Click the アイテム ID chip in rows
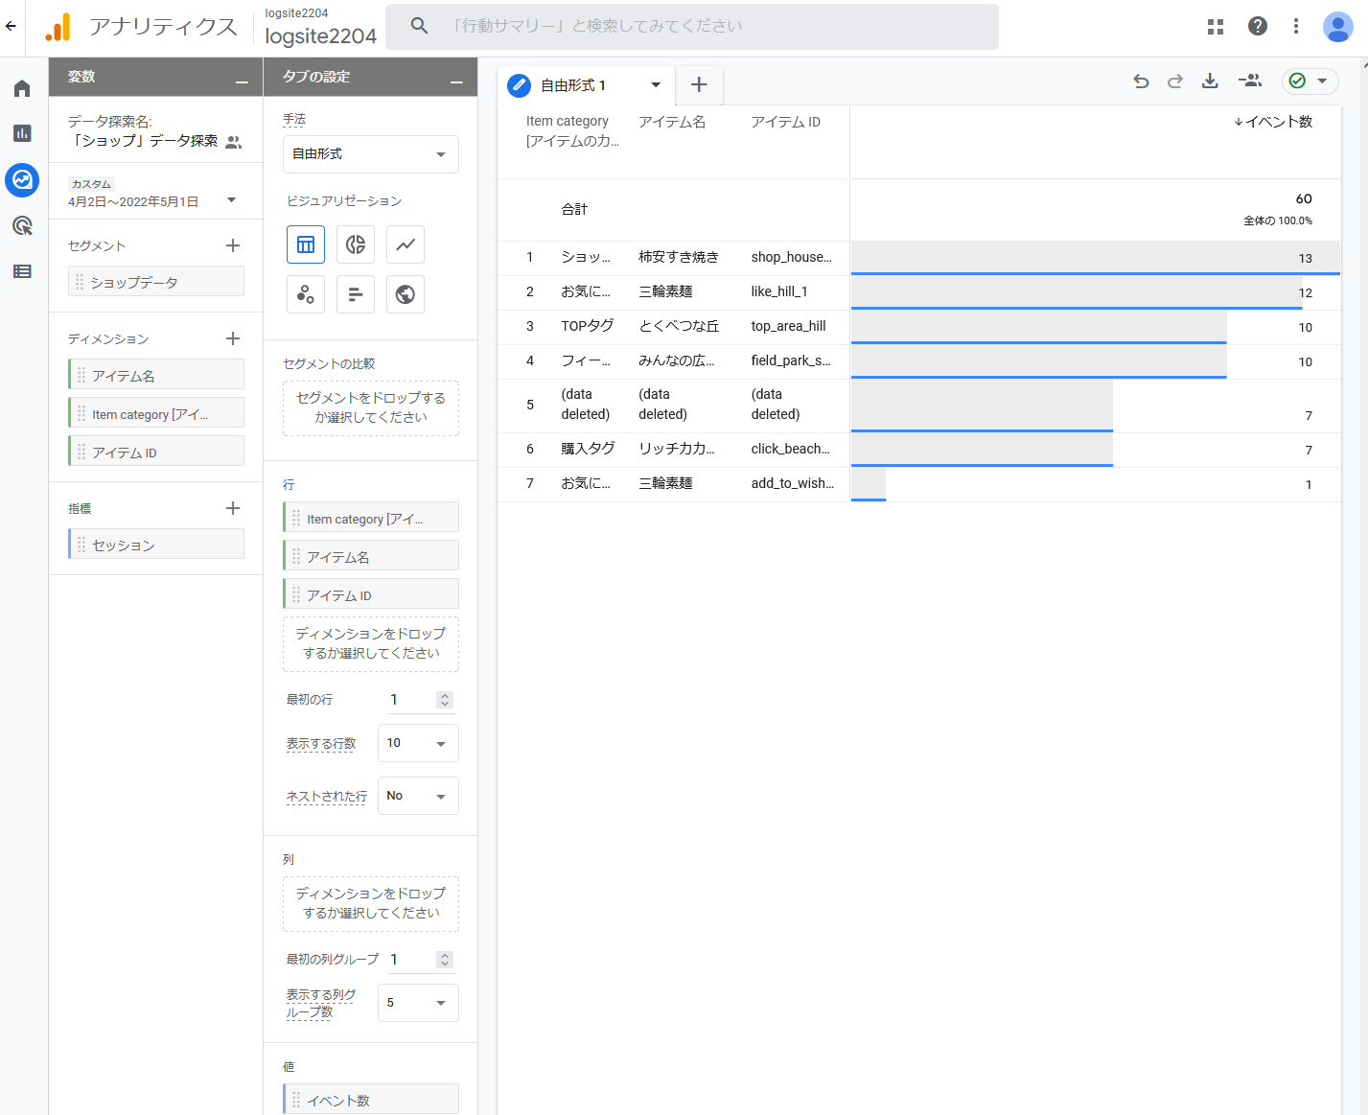Viewport: 1368px width, 1115px height. pos(371,594)
